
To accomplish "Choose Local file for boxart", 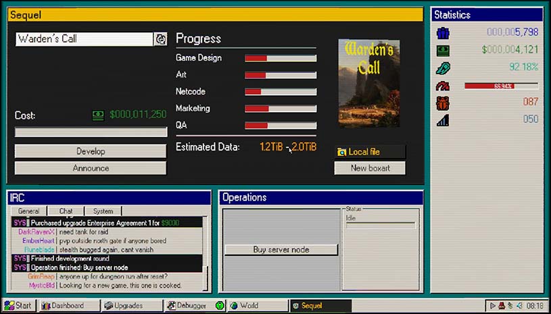I will [370, 152].
